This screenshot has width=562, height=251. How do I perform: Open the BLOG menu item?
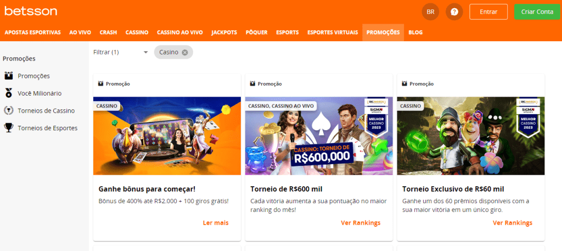(415, 32)
